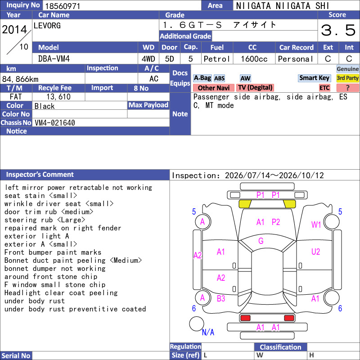Click the Regulation label
Viewport: 360px width, 360px height.
pos(185,346)
